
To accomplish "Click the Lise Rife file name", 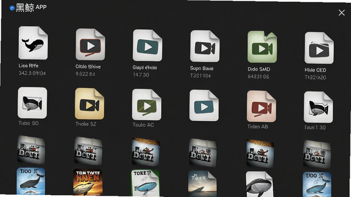I will [x=29, y=66].
